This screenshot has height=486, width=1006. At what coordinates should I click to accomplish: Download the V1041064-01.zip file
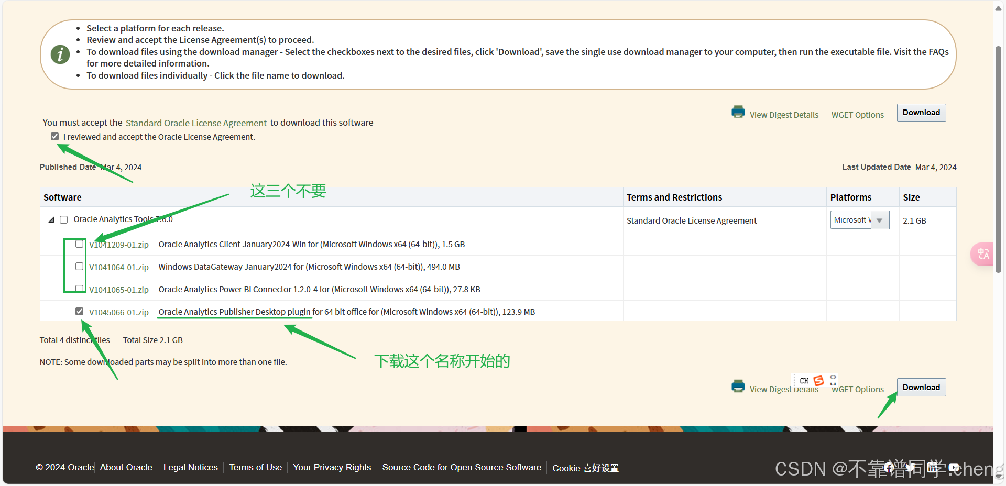119,267
